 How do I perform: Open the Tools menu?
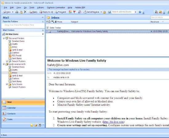click(x=32, y=8)
